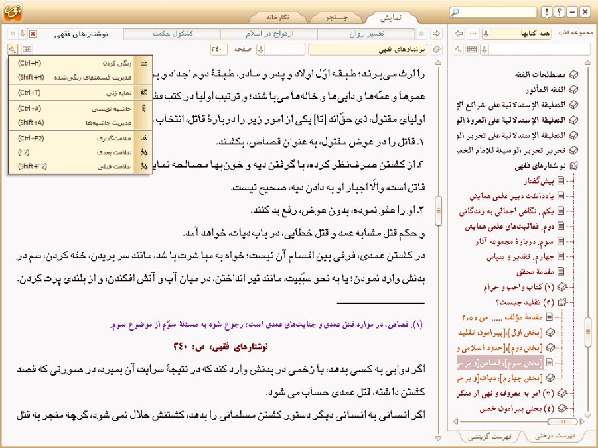This screenshot has height=448, width=598.
Task: Choose رنگی کردن (Ctrl+H) from the menu
Action: [x=80, y=63]
